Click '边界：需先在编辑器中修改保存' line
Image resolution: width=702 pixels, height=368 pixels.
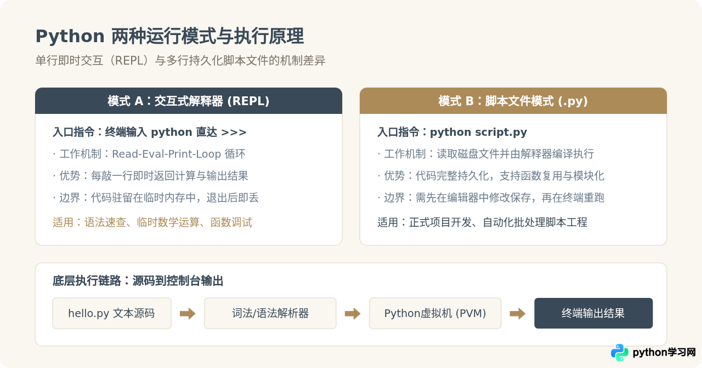click(x=491, y=198)
